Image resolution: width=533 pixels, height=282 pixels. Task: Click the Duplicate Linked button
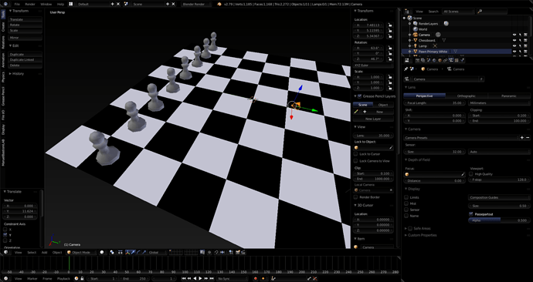point(25,59)
